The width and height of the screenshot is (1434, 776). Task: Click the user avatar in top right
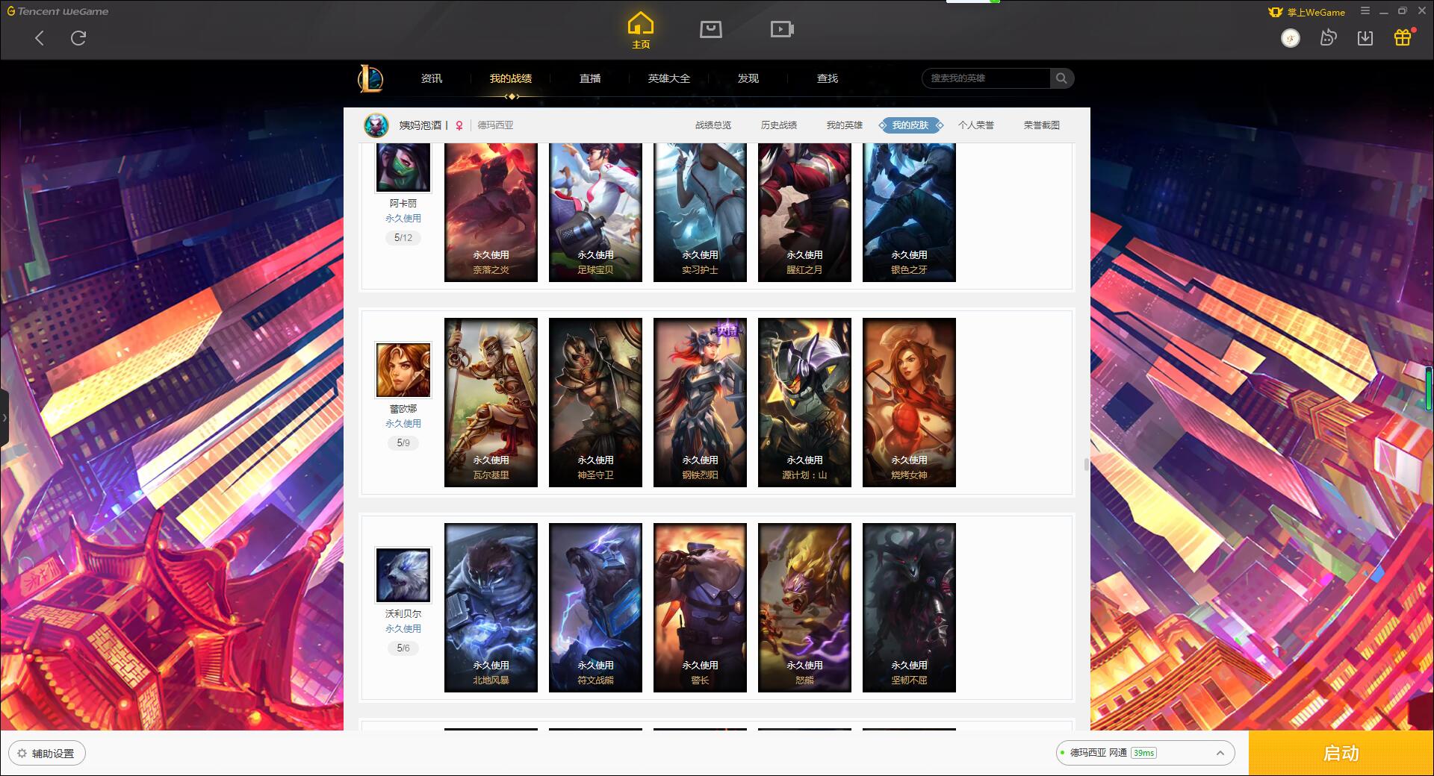click(x=1290, y=38)
